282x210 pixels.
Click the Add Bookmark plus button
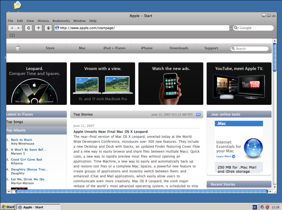(x=38, y=28)
